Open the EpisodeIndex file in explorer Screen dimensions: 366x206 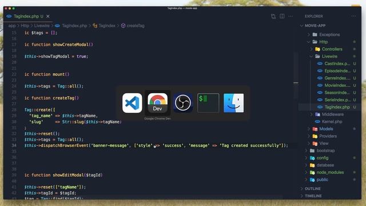pyautogui.click(x=337, y=71)
